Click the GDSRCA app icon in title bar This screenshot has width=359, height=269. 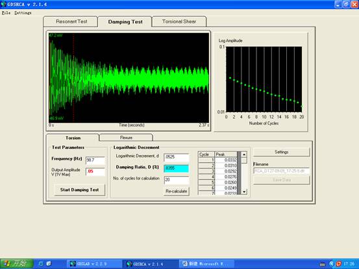coord(3,4)
